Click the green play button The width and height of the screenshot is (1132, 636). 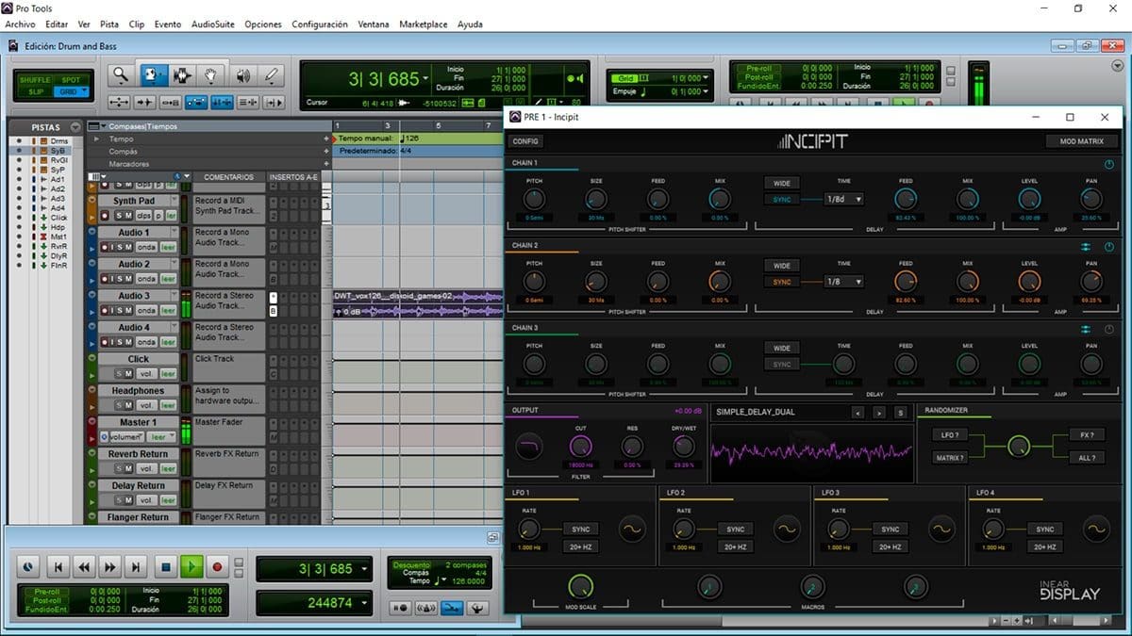click(x=191, y=566)
